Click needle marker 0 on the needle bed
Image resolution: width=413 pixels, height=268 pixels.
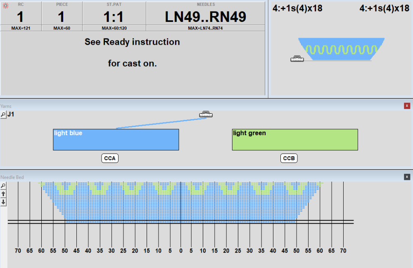coord(180,251)
